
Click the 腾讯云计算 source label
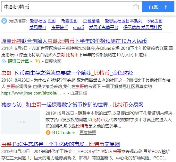(x=18, y=61)
